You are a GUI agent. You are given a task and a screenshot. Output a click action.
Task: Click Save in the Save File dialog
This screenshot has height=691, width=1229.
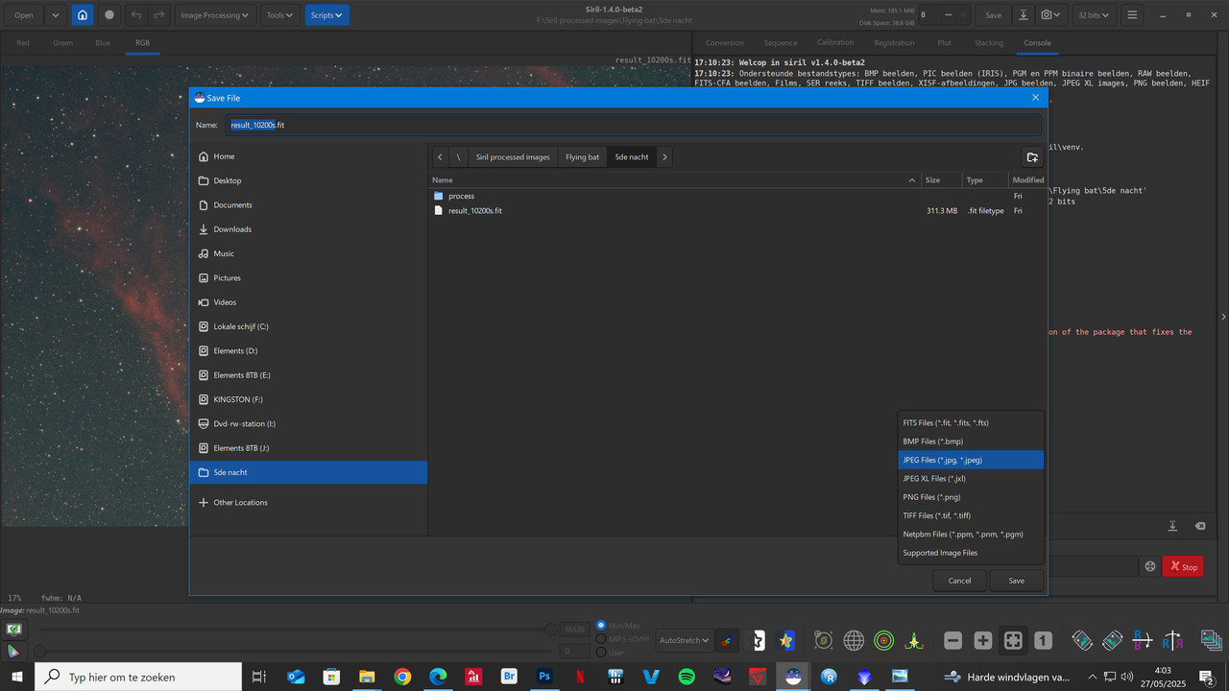[1016, 581]
